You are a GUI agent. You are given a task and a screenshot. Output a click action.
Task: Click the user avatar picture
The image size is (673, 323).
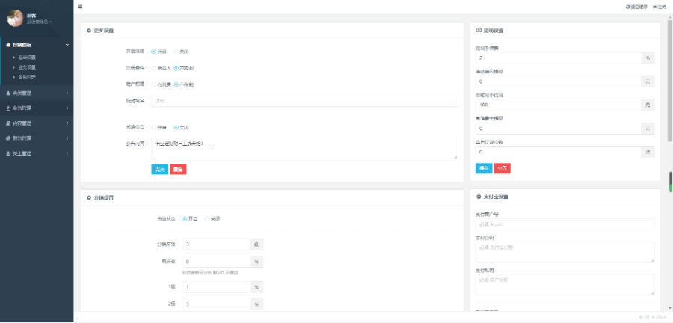coord(15,19)
